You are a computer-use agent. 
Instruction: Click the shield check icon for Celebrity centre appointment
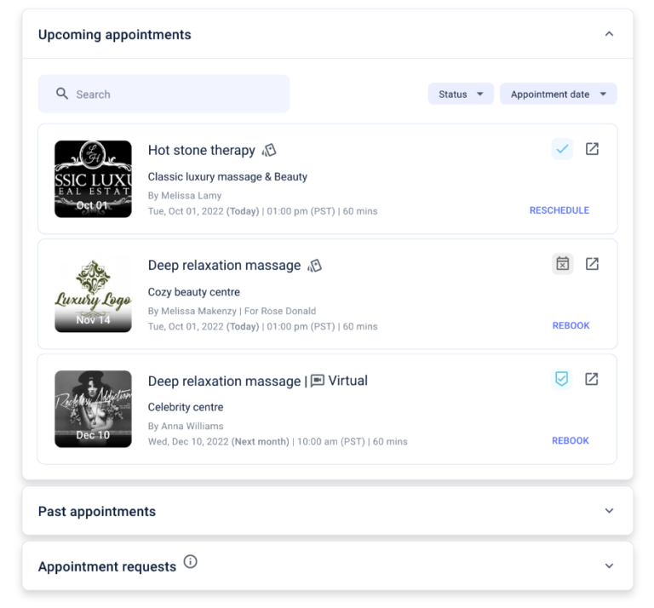pyautogui.click(x=561, y=379)
